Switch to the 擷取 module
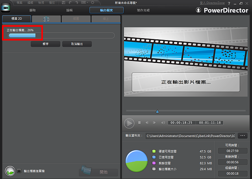The width and height of the screenshot is (252, 179). (33, 10)
